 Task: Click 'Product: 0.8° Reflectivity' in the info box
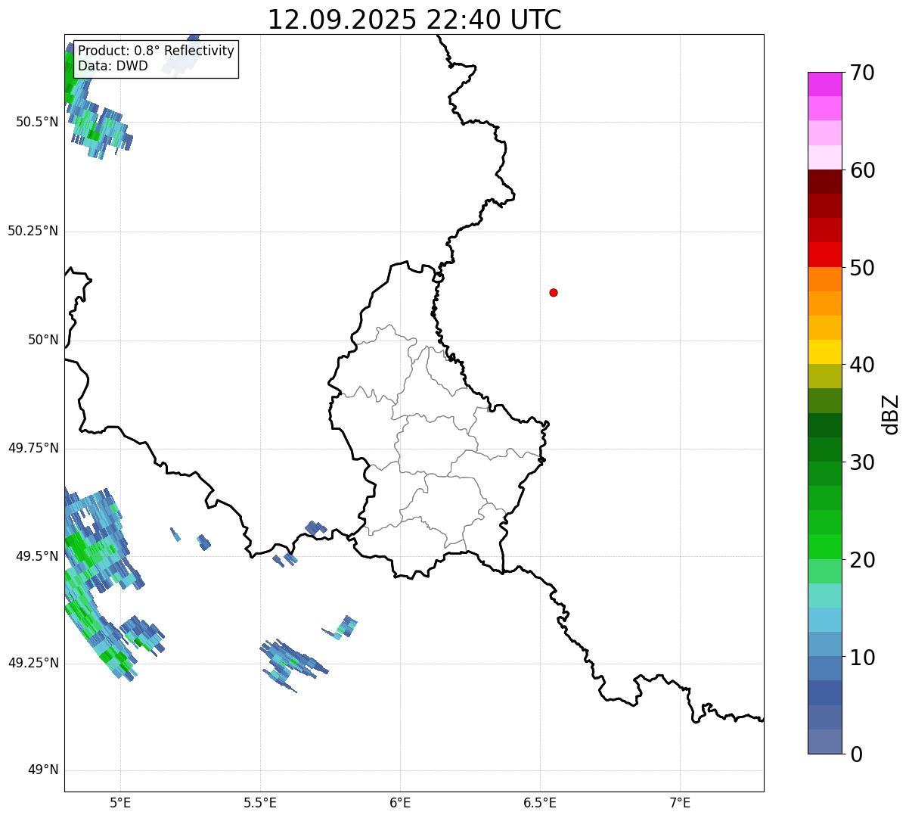(156, 51)
